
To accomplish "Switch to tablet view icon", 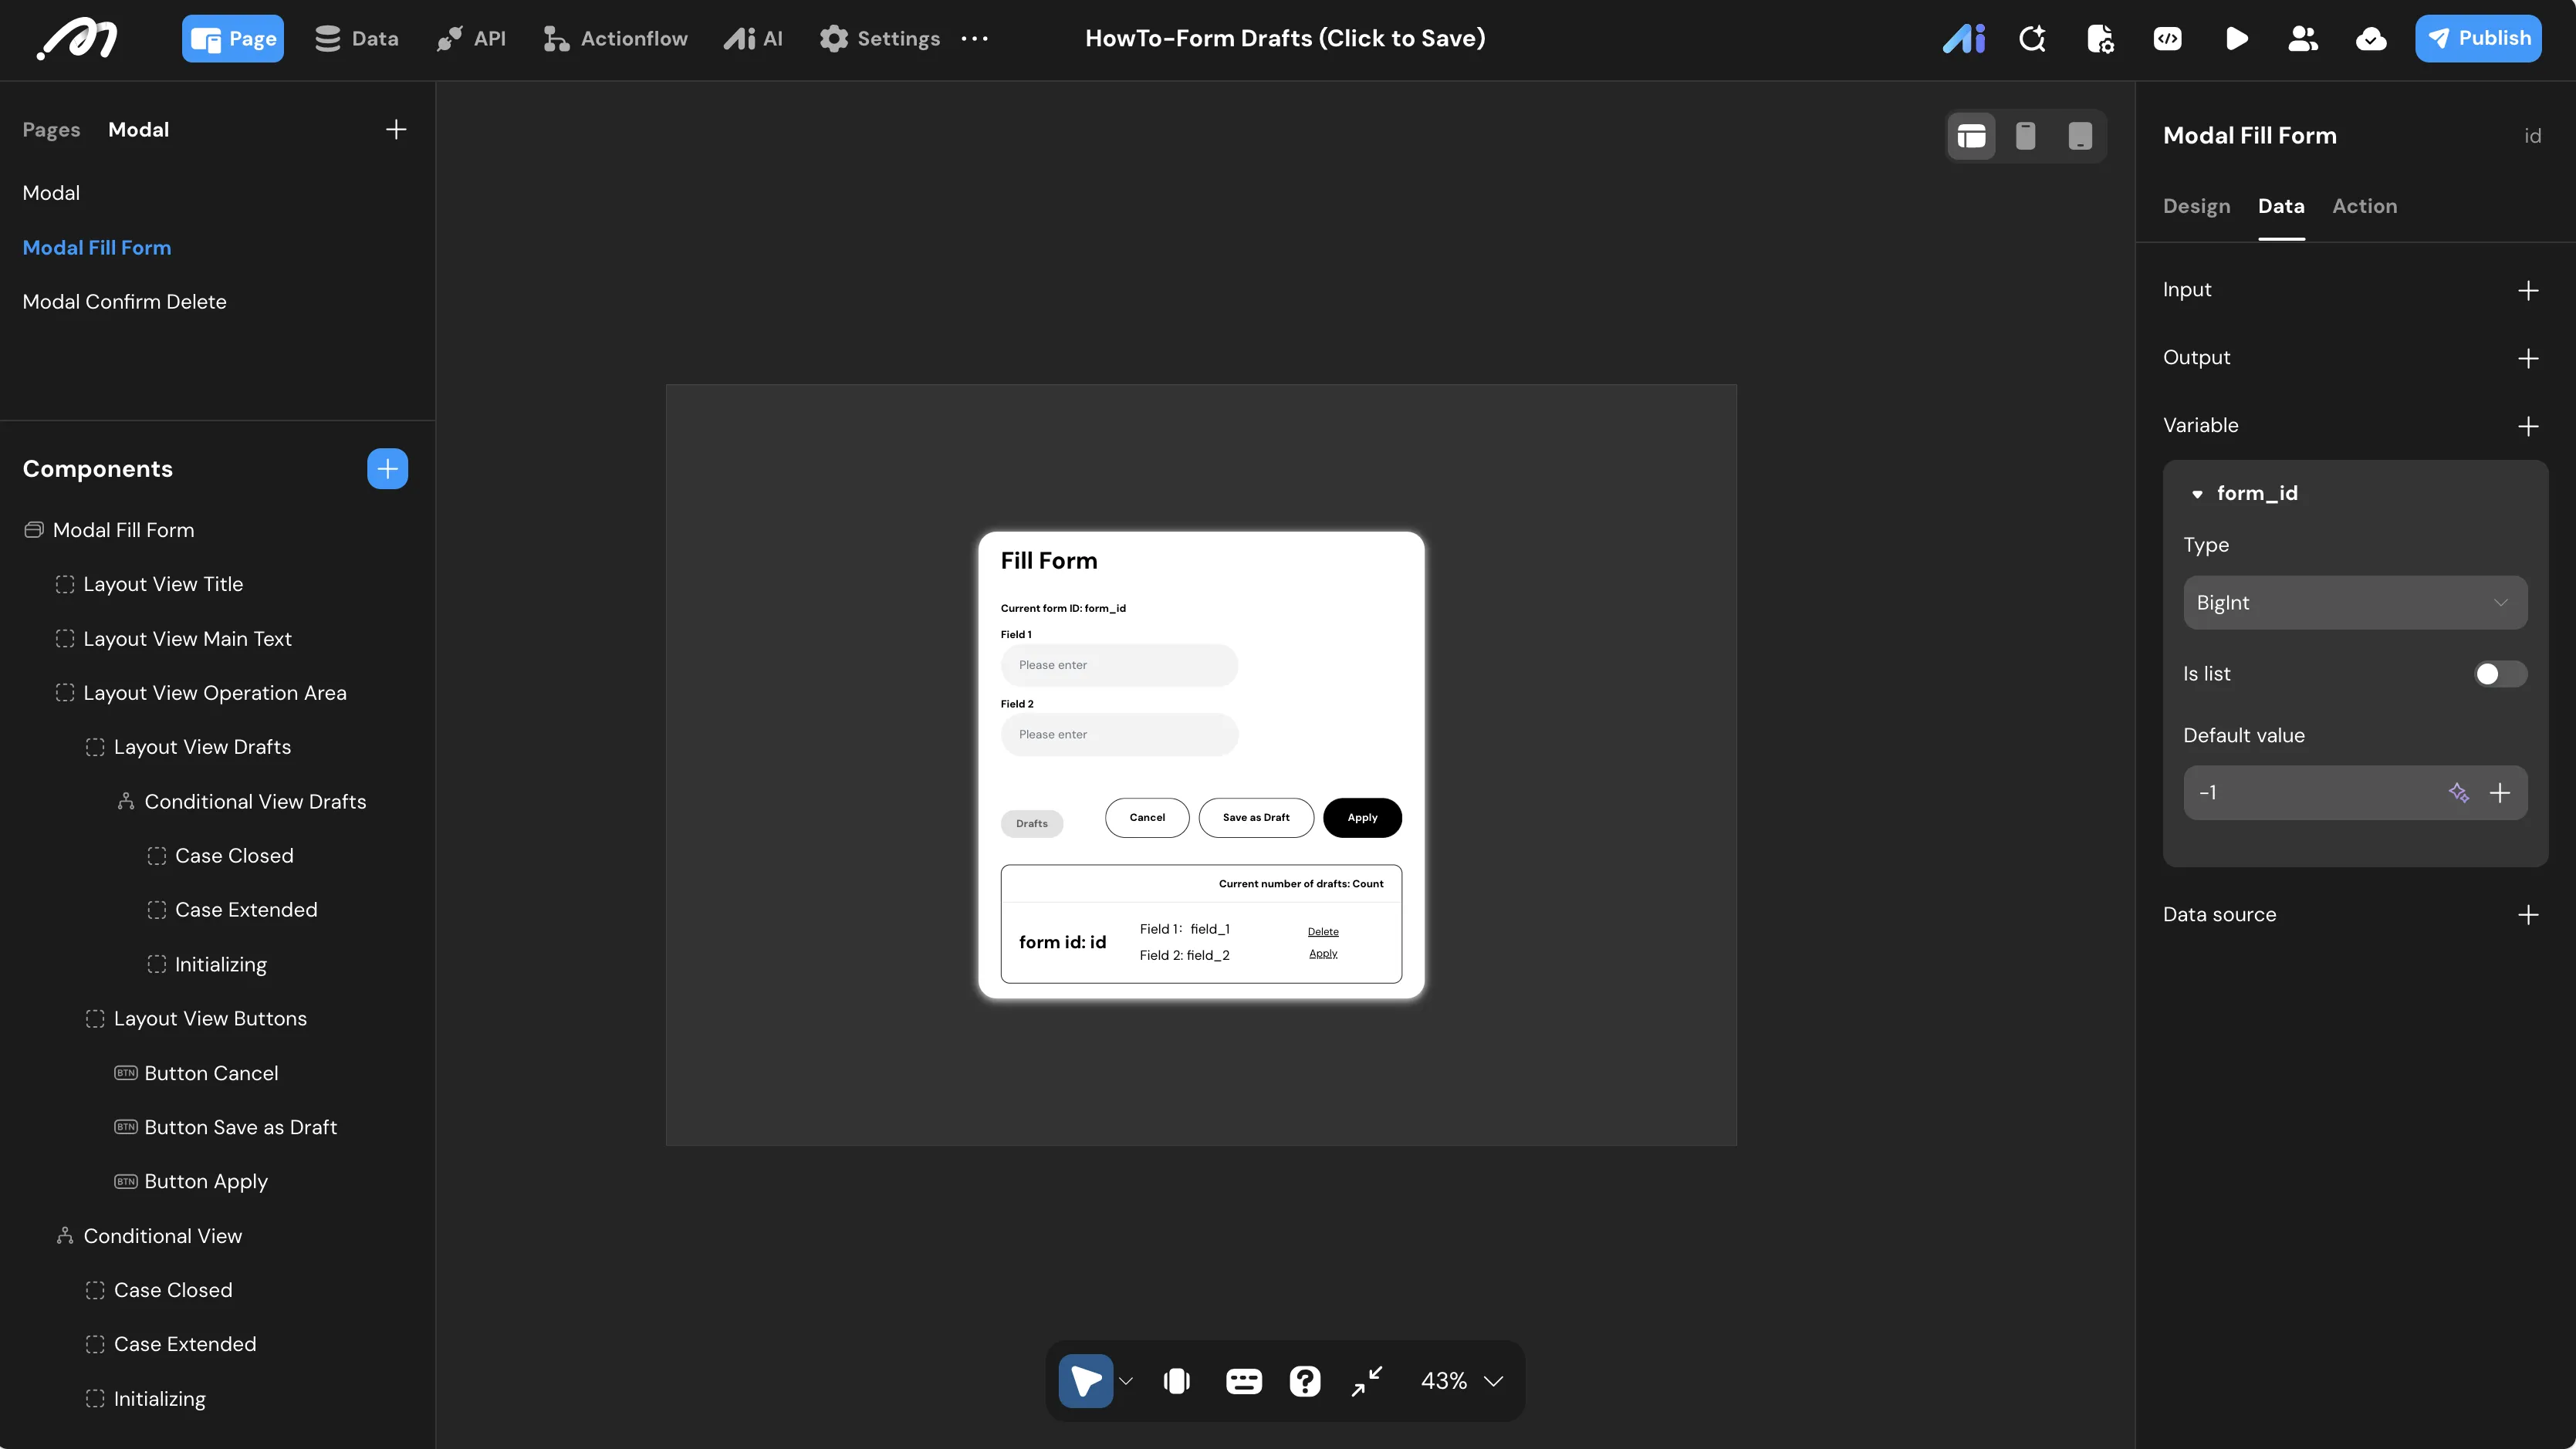I will click(x=2080, y=136).
